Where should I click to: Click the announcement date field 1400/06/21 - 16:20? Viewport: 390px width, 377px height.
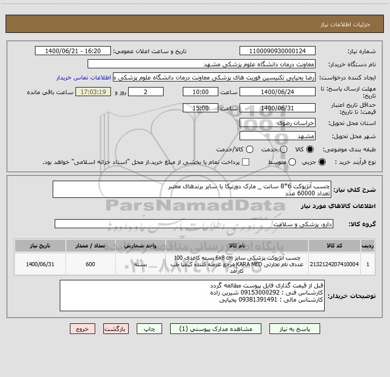tap(73, 51)
